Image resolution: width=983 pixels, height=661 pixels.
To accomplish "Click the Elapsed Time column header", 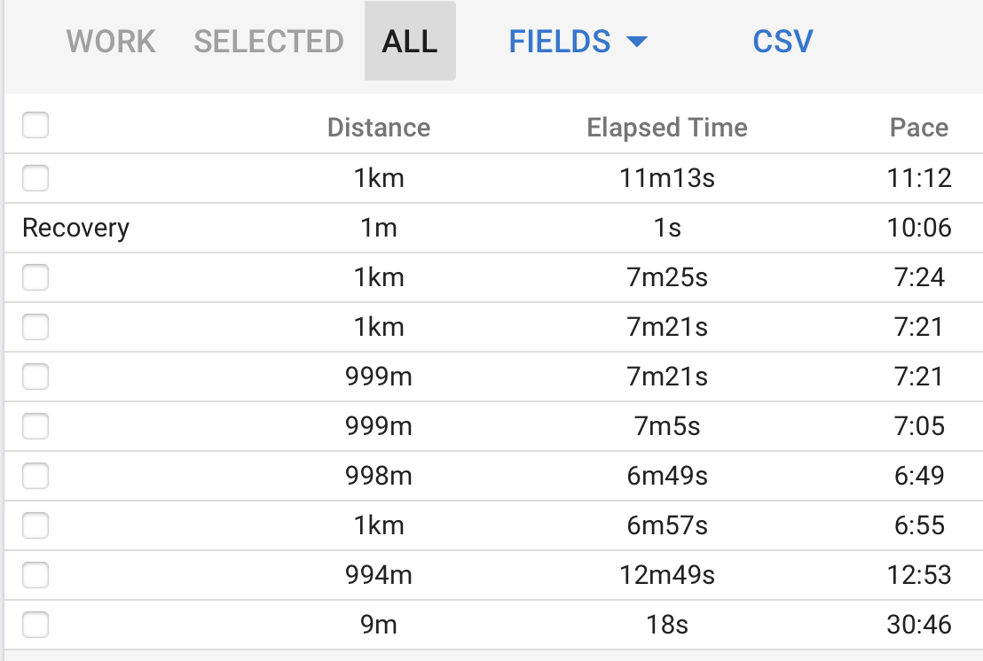I will pyautogui.click(x=667, y=128).
